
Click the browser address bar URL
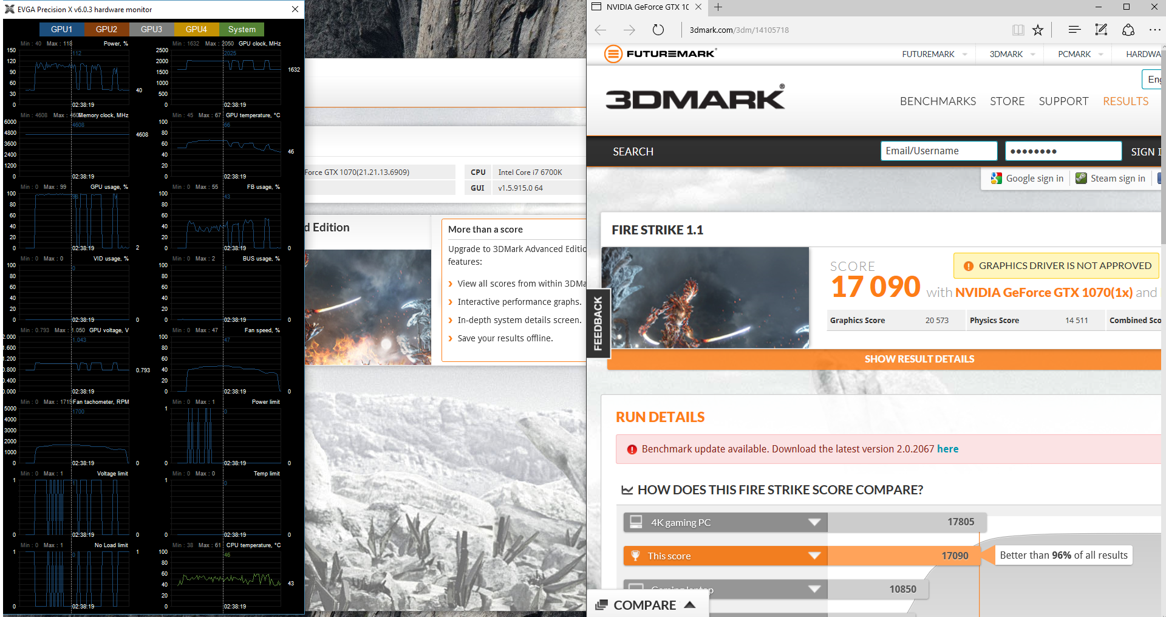click(x=739, y=30)
